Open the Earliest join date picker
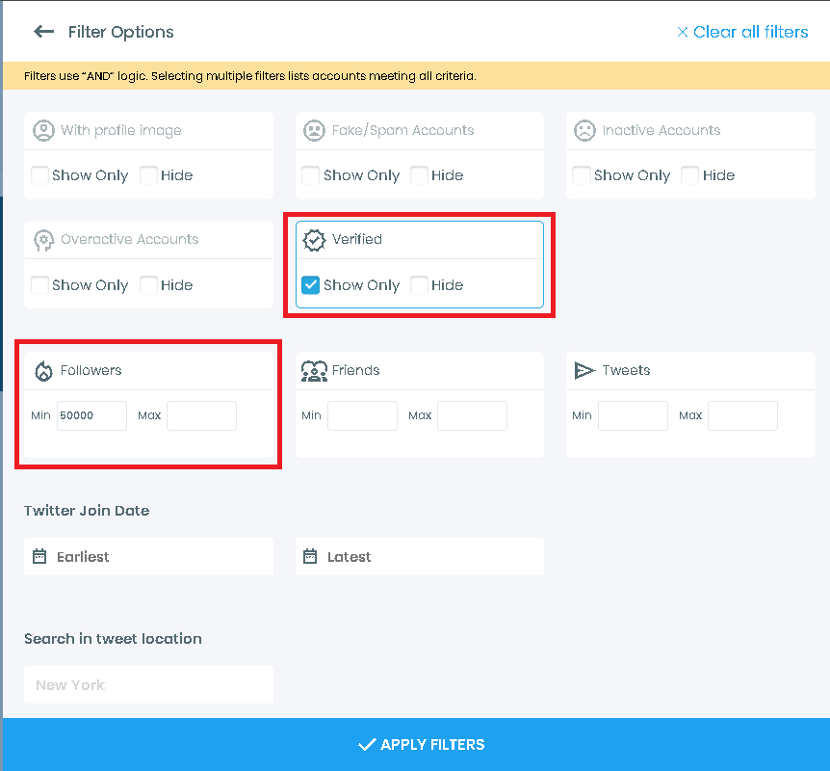The width and height of the screenshot is (830, 771). (148, 556)
